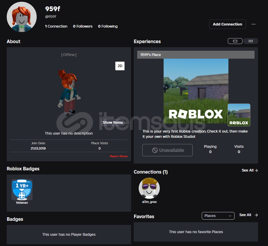Click 'This user has no description' text

tap(69, 133)
